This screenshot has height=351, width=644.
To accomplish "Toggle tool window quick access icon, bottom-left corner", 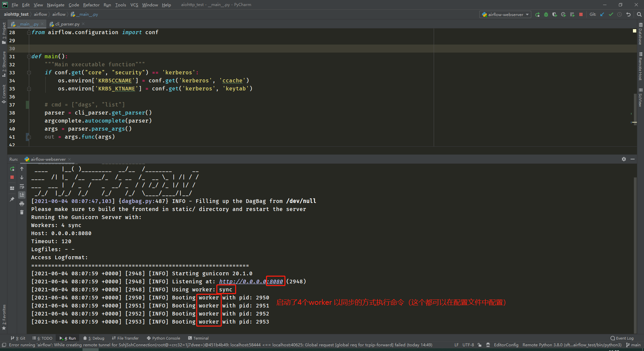I will tap(4, 345).
